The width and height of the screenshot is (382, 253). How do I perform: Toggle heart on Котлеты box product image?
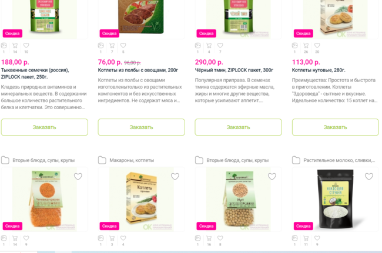[x=175, y=176]
